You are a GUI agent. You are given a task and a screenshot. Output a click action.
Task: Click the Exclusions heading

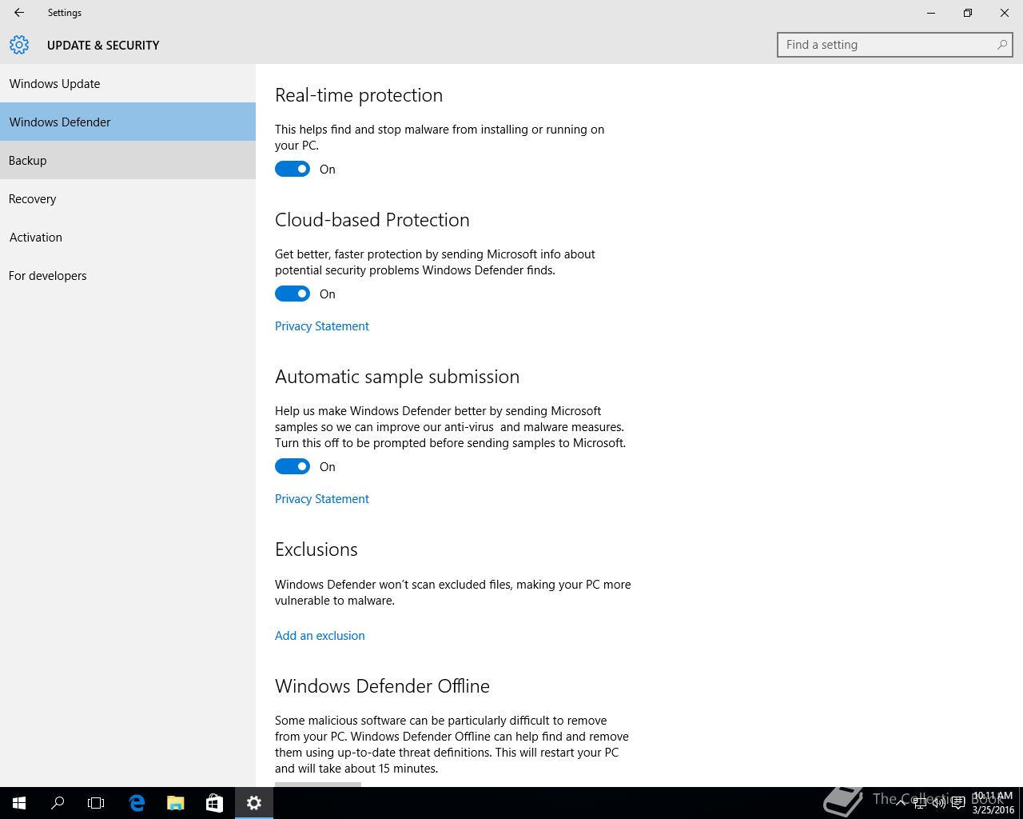316,549
